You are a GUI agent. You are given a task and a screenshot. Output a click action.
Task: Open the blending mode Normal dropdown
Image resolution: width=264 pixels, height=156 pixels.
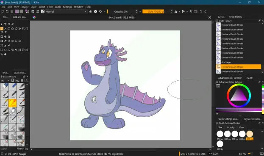(66, 11)
